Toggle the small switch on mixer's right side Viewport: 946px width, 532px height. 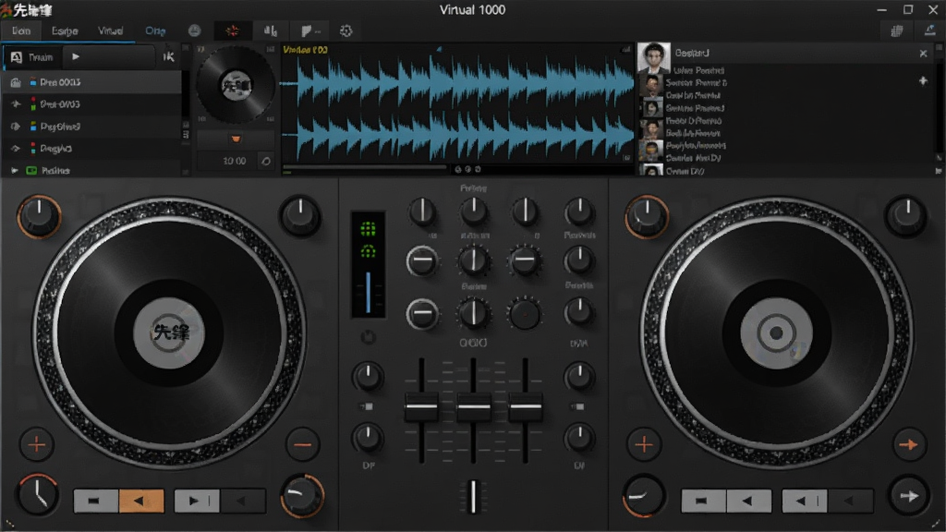pyautogui.click(x=577, y=406)
